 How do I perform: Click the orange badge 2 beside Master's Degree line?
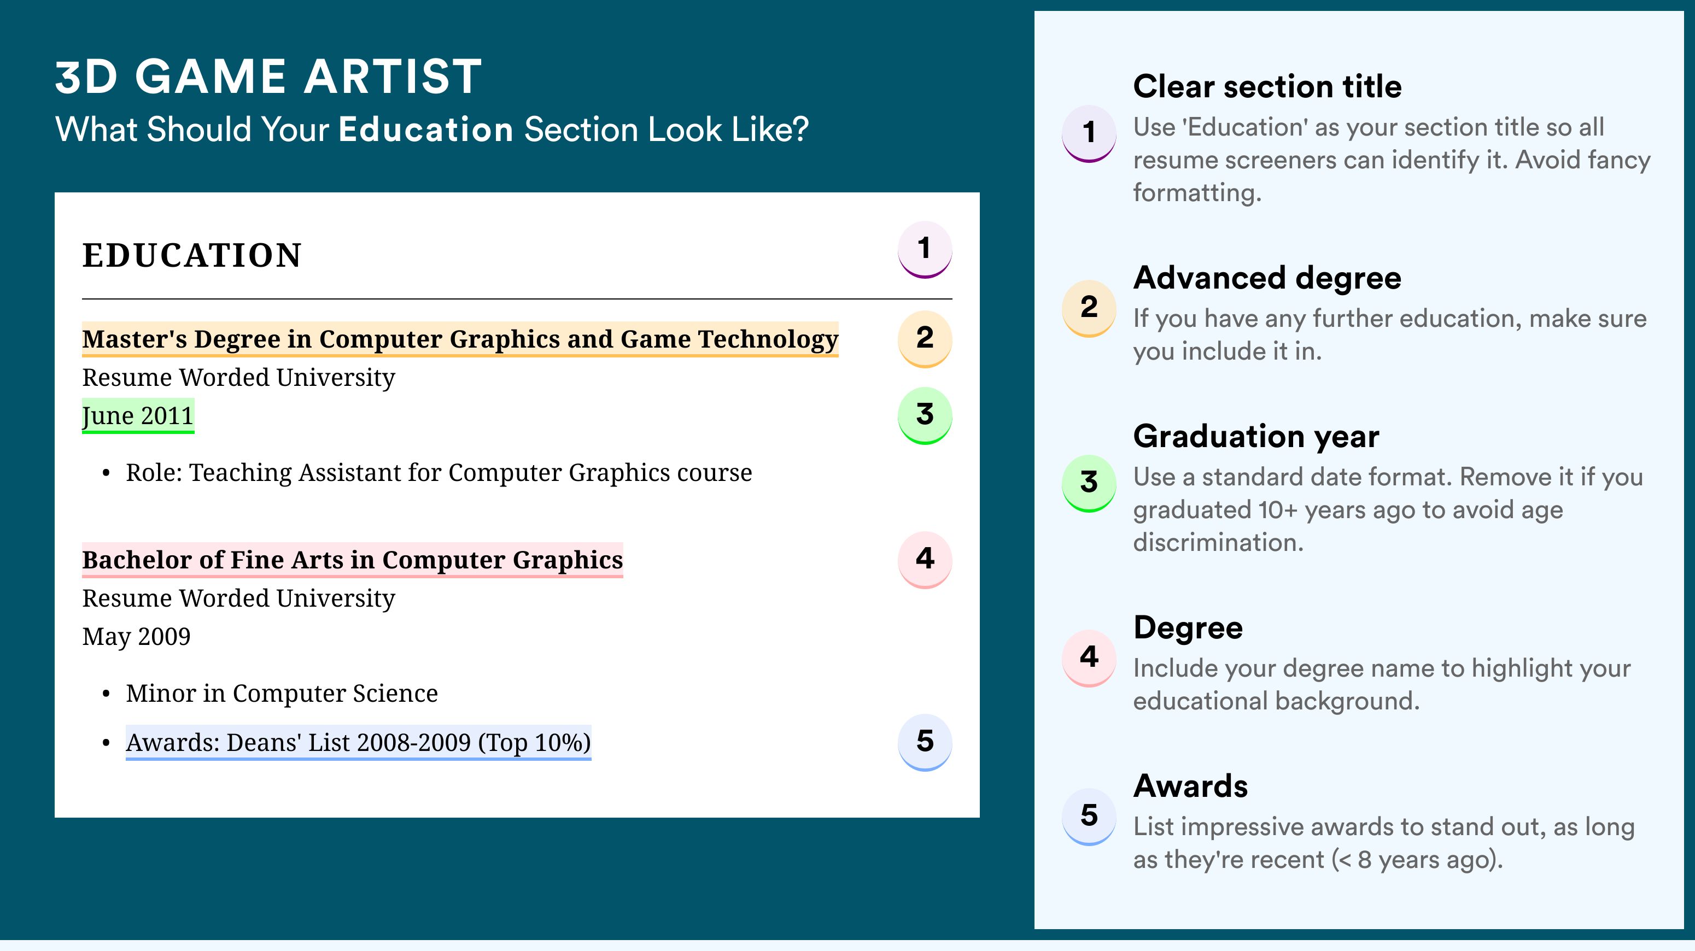[925, 338]
